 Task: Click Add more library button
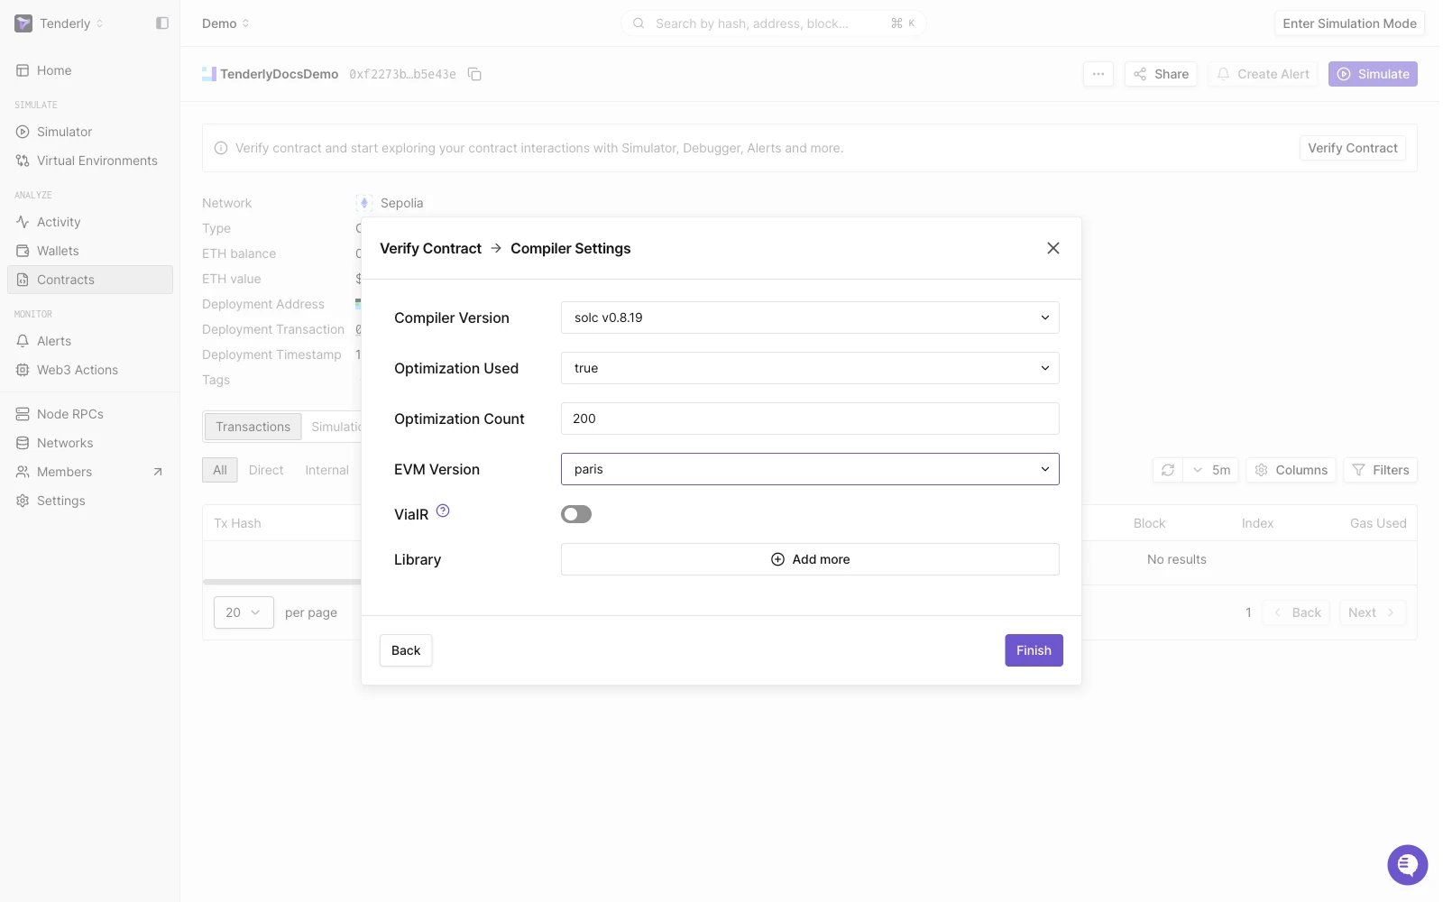(x=810, y=559)
